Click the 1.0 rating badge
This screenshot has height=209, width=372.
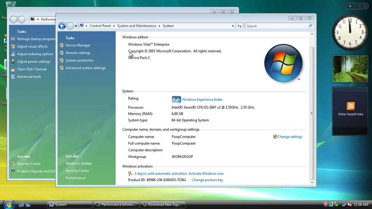pos(176,100)
